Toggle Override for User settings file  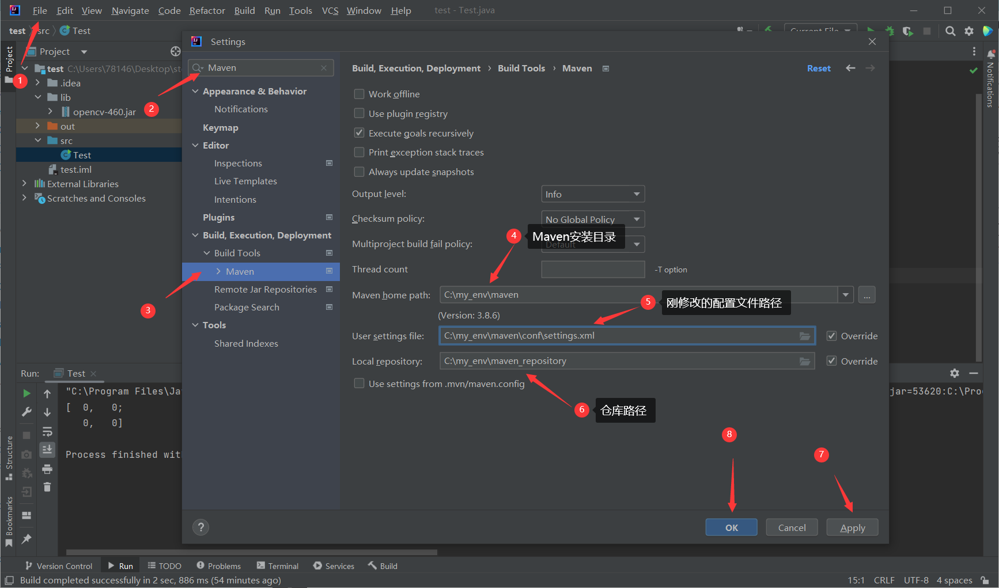click(831, 336)
